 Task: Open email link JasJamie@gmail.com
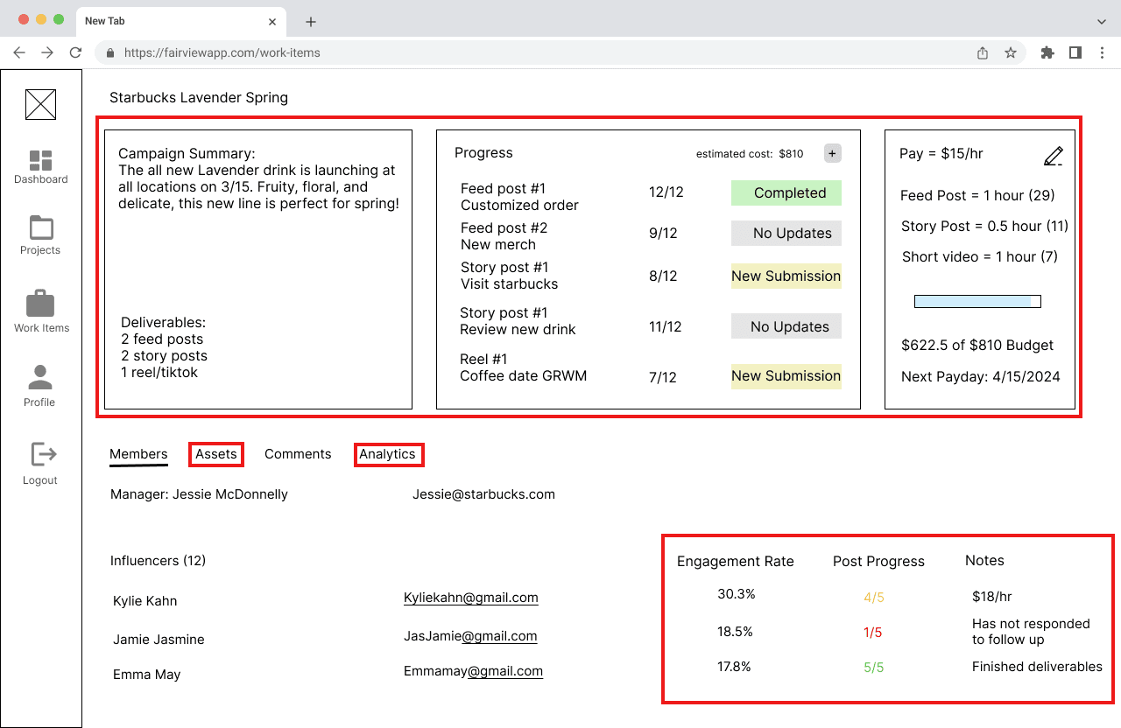[x=470, y=636]
